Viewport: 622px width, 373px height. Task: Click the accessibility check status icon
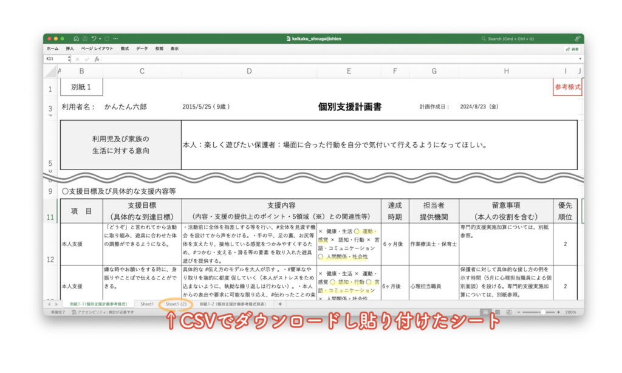coord(73,312)
